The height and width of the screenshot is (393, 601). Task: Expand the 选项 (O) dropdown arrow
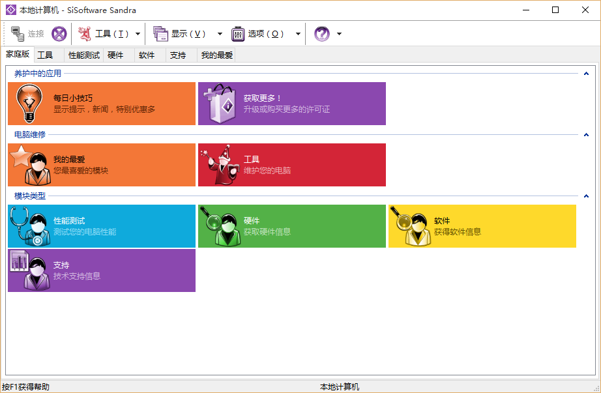tap(298, 34)
